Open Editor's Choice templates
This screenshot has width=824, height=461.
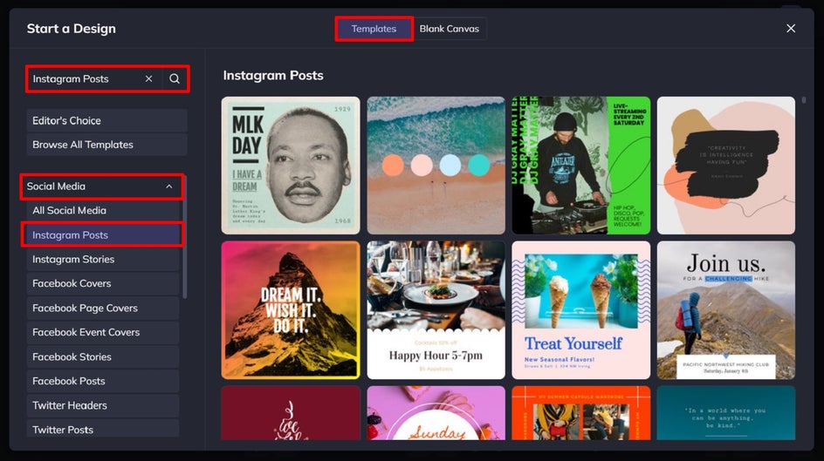click(106, 120)
